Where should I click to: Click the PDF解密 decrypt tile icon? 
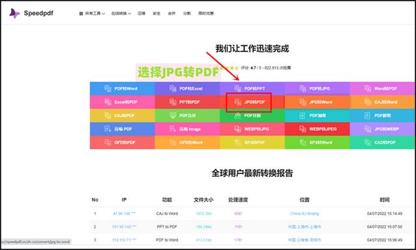pyautogui.click(x=367, y=116)
